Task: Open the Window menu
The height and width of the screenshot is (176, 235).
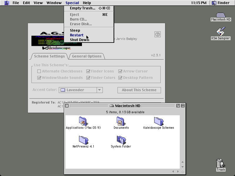Action: tap(54, 3)
